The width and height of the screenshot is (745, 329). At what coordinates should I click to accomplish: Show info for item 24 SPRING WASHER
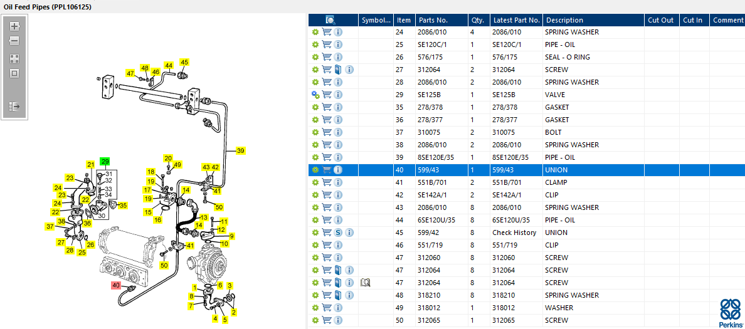(x=338, y=33)
